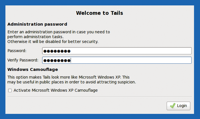Click the masked dots in Password field
Screen dimensions: 200x119
[57, 51]
